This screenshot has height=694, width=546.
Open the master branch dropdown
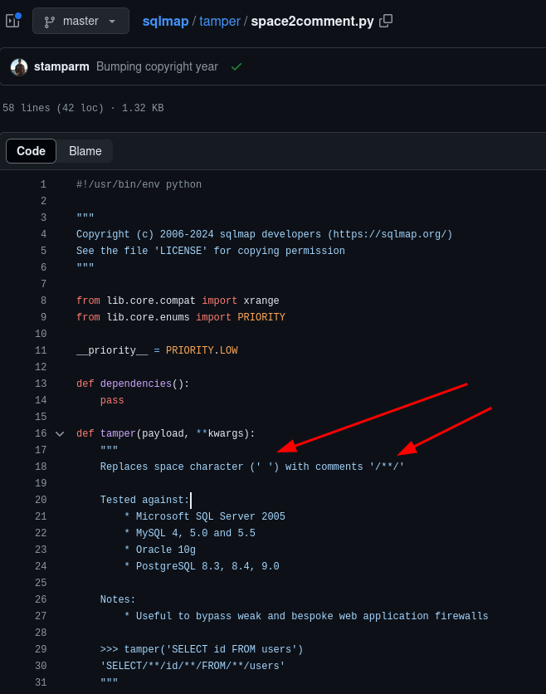(x=80, y=21)
